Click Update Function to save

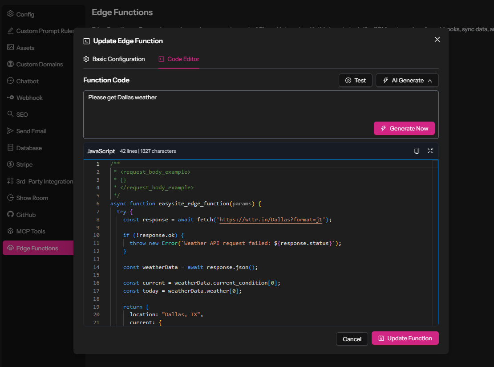coord(405,338)
